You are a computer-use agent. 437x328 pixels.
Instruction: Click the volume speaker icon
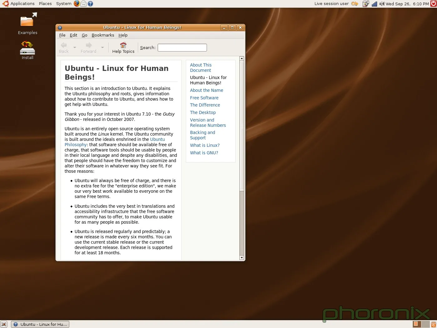tap(381, 4)
